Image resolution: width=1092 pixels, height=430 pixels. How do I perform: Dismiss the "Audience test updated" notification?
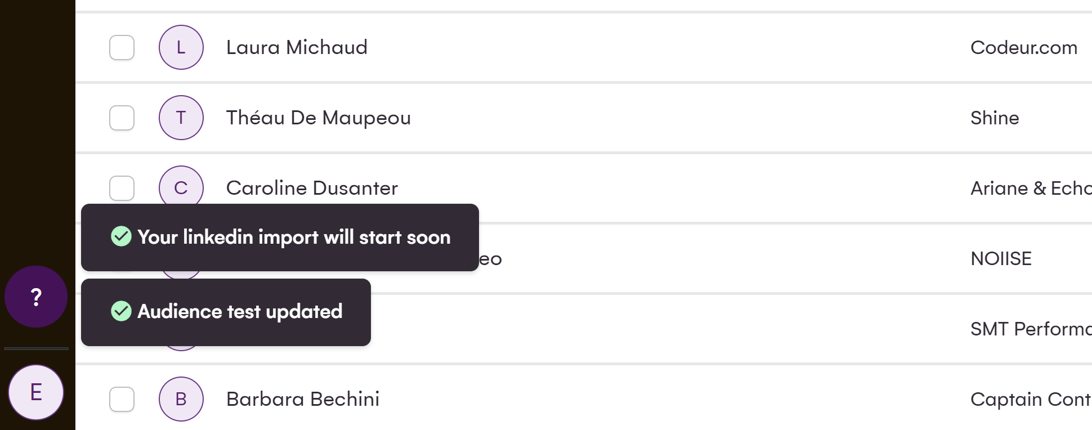(x=239, y=312)
